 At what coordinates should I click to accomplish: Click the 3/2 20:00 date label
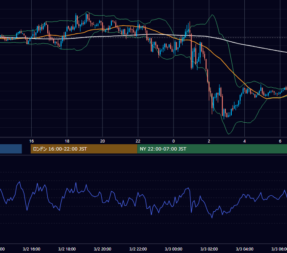(x=103, y=249)
